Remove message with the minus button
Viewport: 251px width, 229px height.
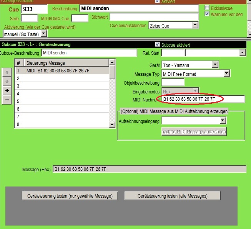(7, 100)
